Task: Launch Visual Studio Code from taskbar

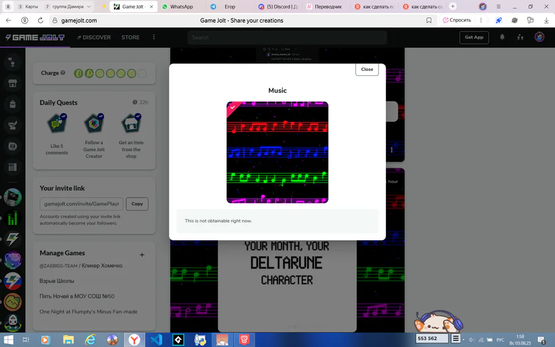Action: (156, 340)
